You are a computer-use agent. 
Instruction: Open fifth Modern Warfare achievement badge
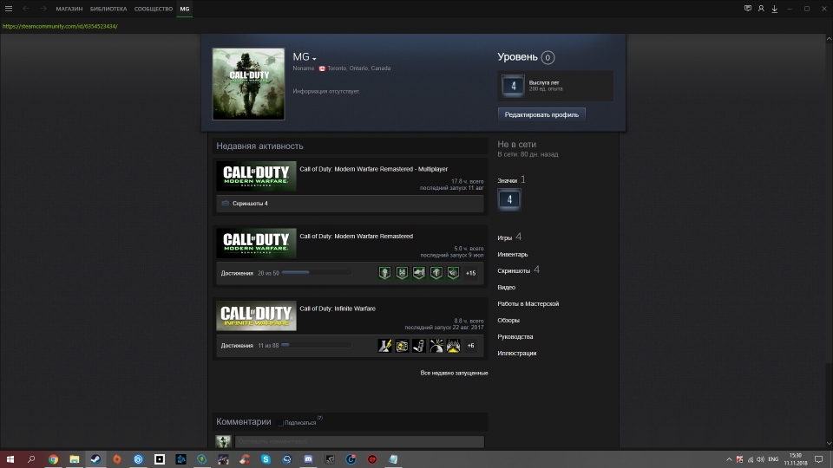point(453,273)
